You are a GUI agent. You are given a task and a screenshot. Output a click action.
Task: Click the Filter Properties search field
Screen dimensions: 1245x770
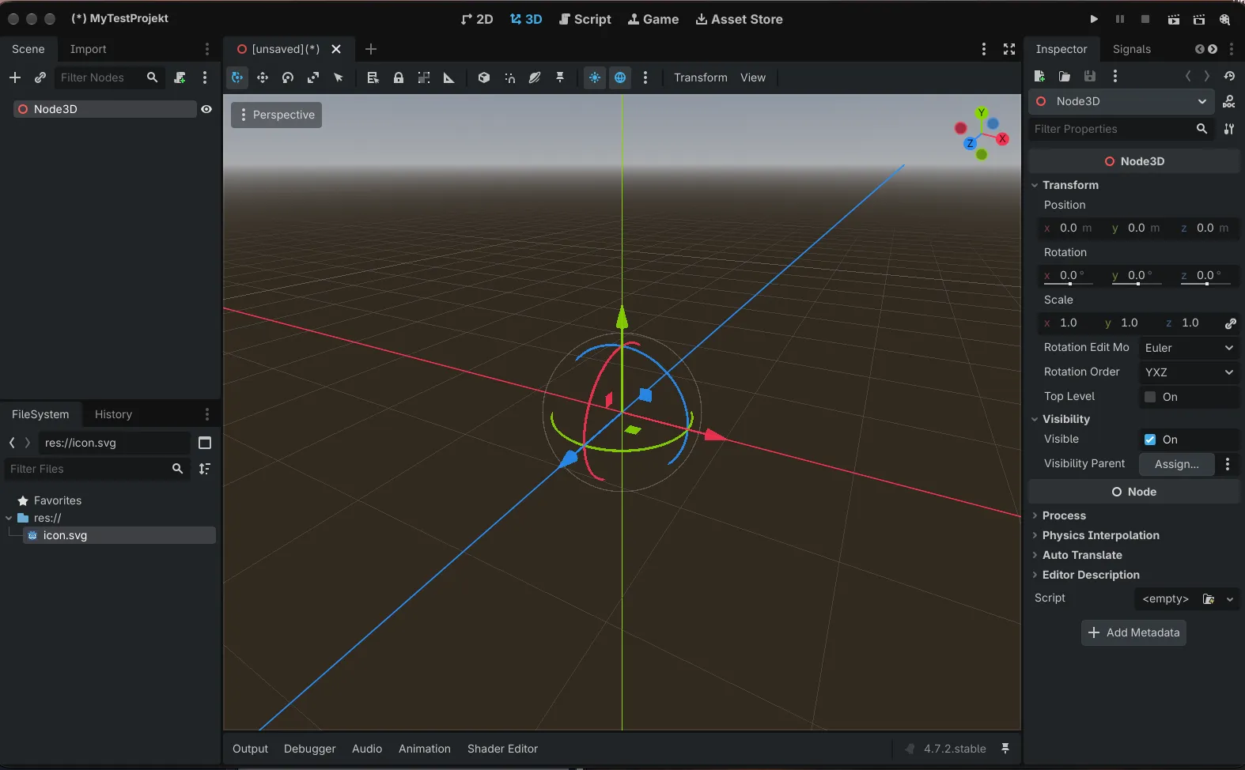[1122, 129]
